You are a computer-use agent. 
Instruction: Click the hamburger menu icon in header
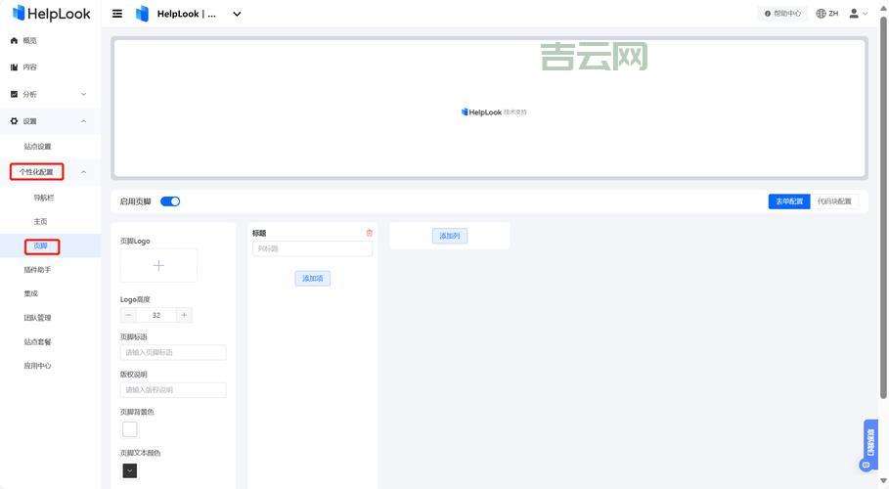click(x=117, y=14)
